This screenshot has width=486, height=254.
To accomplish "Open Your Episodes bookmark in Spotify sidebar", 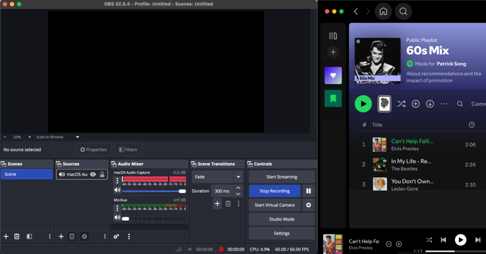I will point(333,98).
